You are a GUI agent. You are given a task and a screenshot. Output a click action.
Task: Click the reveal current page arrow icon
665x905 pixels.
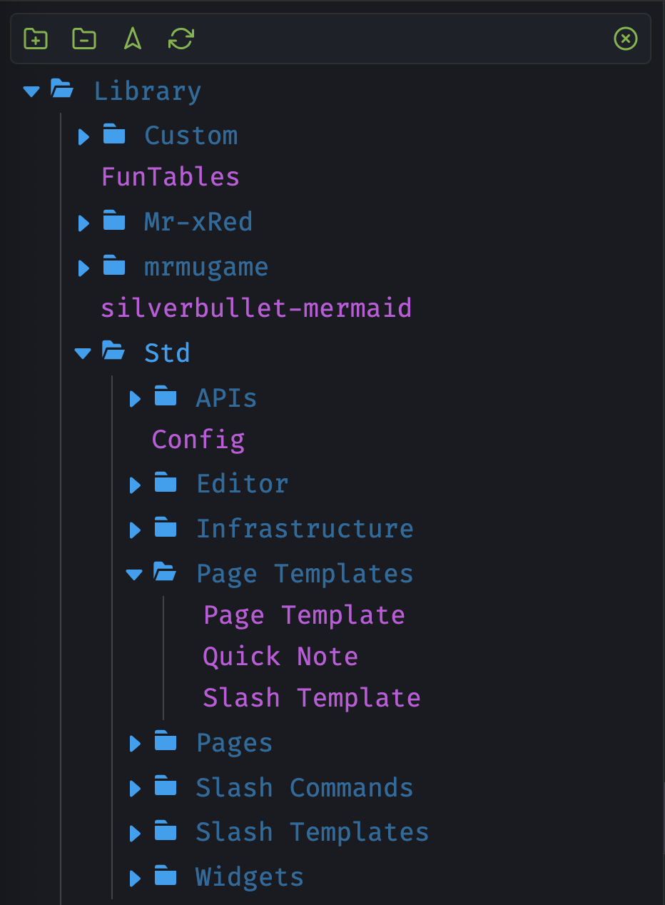[x=133, y=39]
